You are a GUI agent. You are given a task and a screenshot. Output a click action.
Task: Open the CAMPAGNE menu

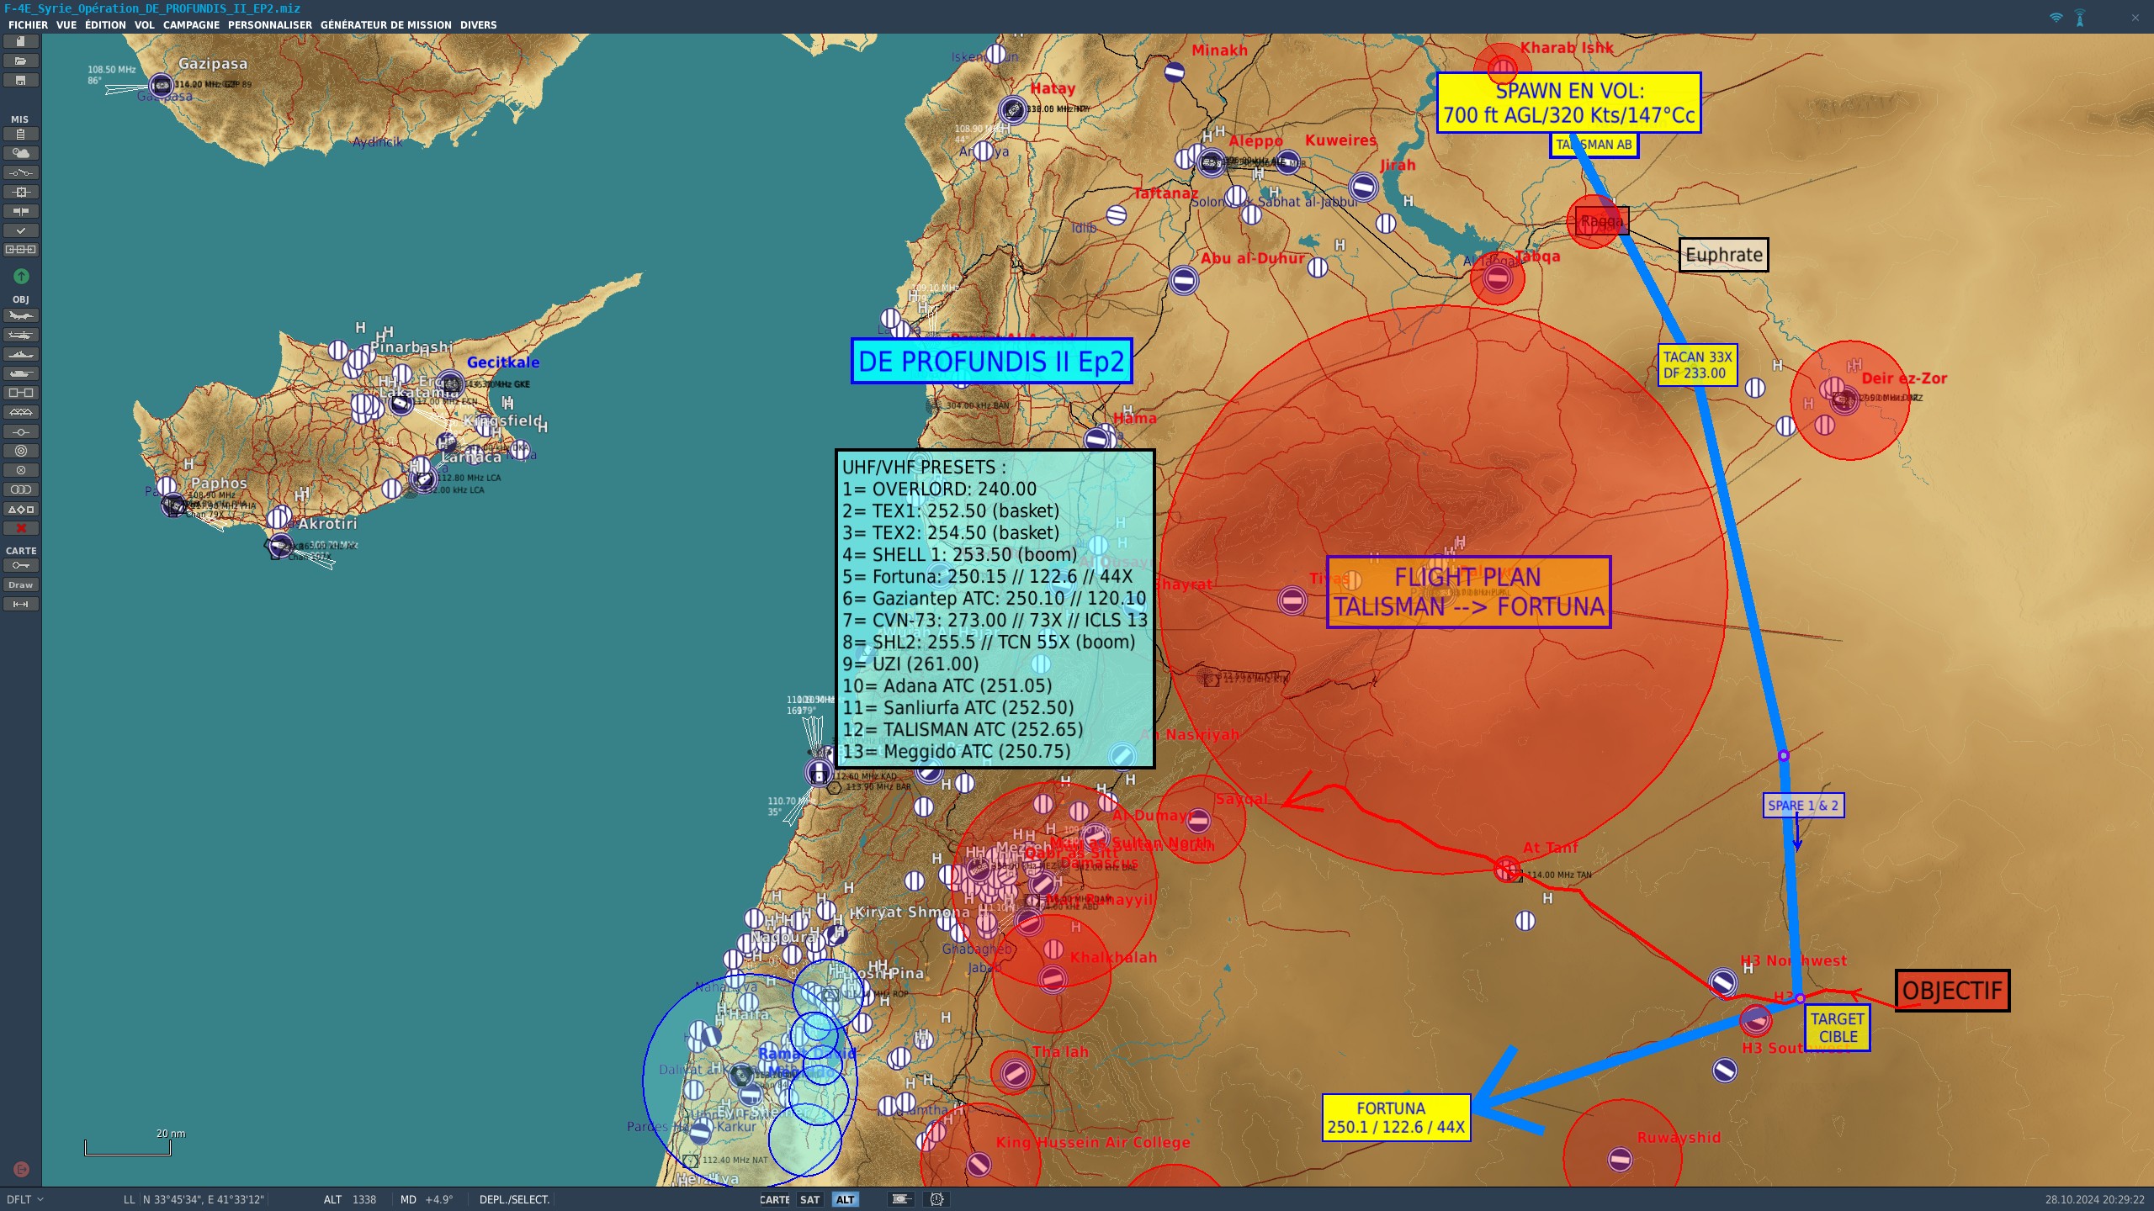point(191,25)
